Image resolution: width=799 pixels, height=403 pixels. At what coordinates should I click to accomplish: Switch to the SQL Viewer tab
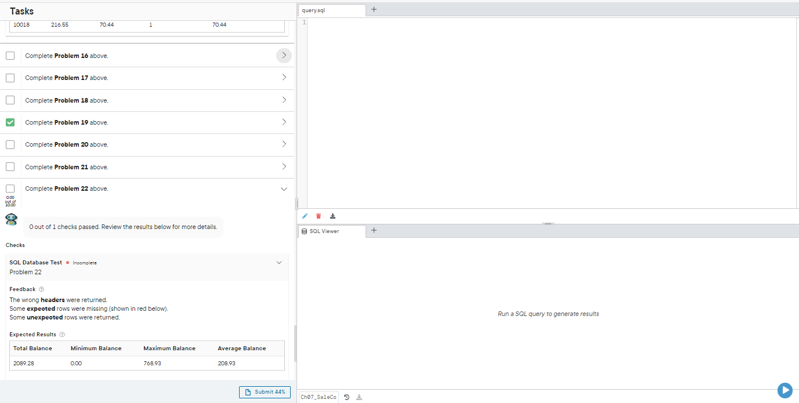[332, 231]
